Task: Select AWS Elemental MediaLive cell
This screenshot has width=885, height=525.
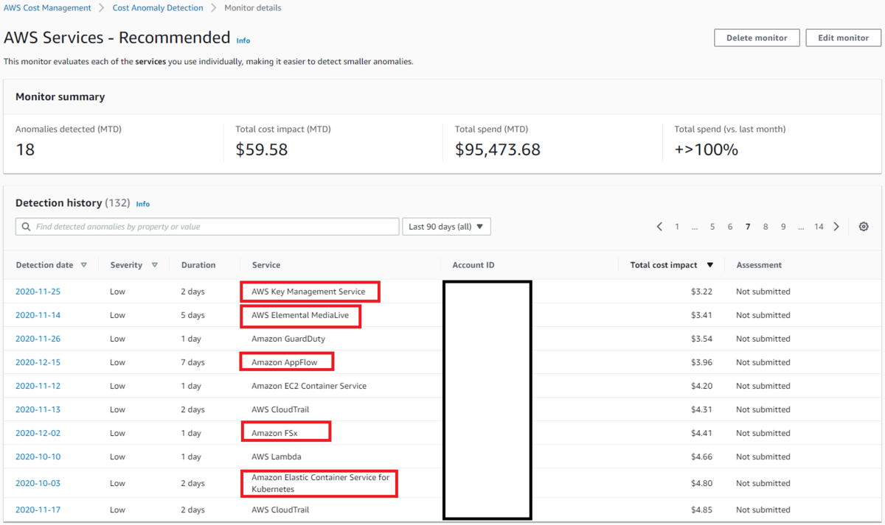Action: coord(299,315)
